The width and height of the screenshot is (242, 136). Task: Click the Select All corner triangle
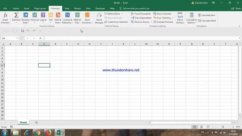tap(3, 44)
